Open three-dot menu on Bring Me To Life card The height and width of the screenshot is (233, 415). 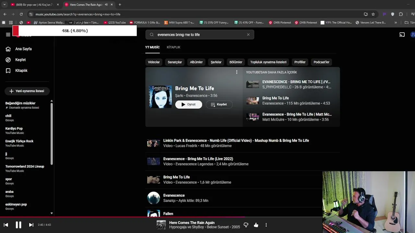click(x=237, y=72)
